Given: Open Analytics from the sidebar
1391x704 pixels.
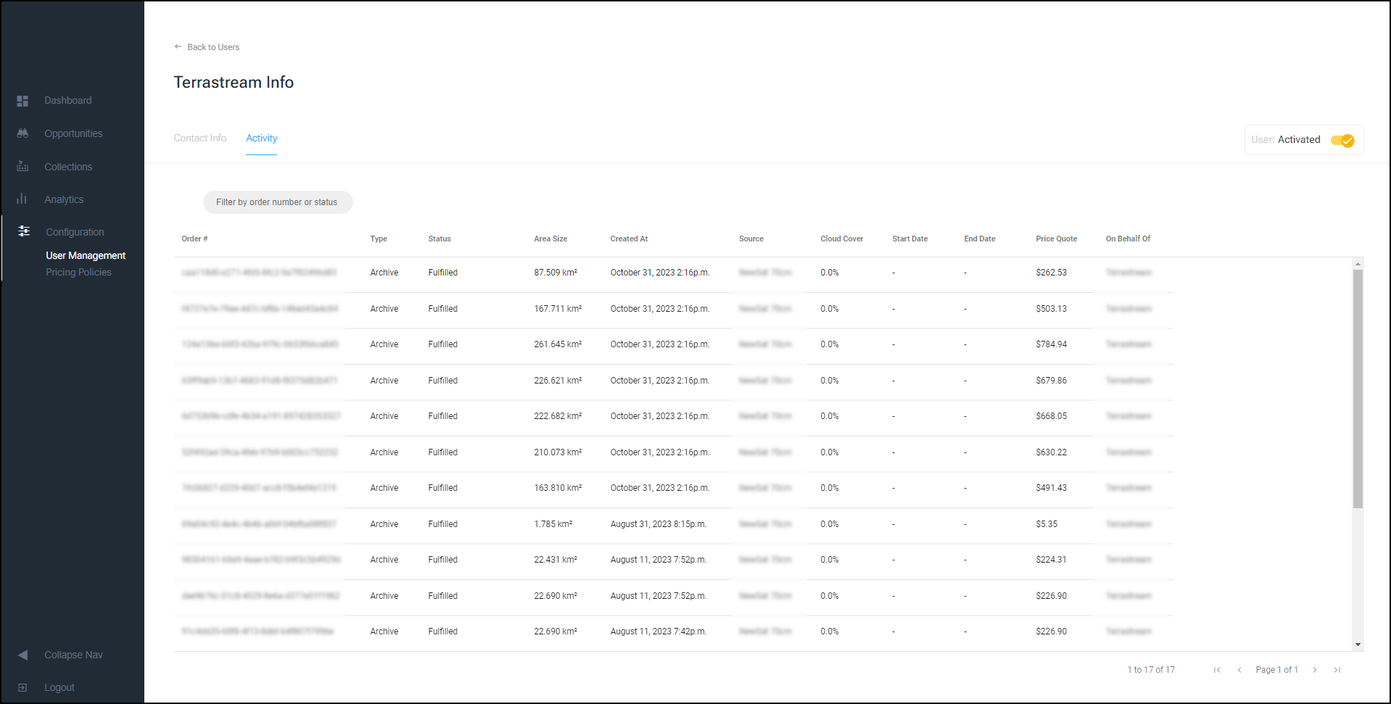Looking at the screenshot, I should point(64,199).
